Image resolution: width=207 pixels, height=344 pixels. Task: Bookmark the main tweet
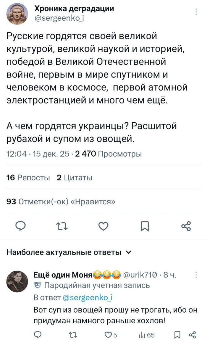point(145,226)
